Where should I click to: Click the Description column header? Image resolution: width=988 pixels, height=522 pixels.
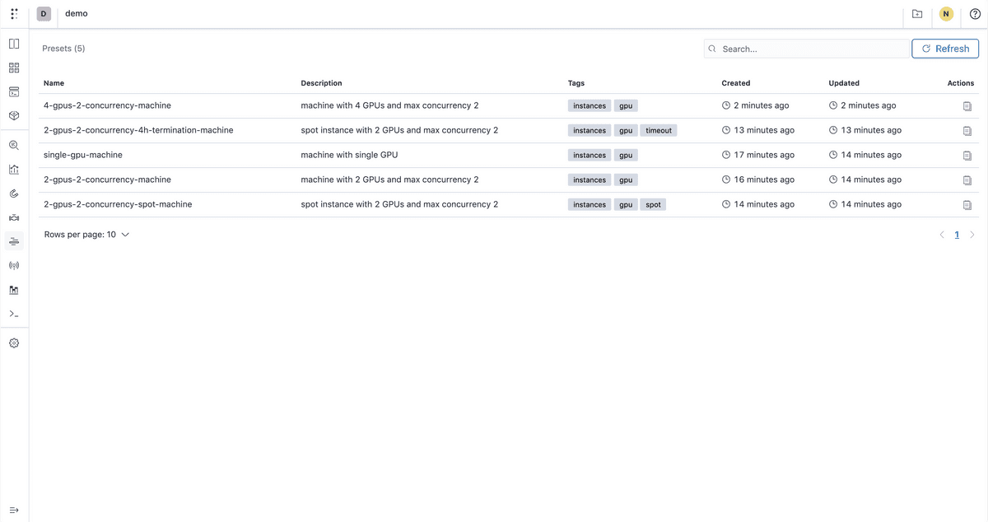tap(321, 83)
